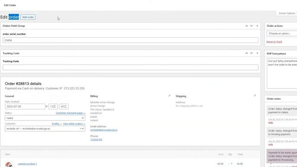Edit billing details pencil icon
This screenshot has height=167, width=297.
pyautogui.click(x=169, y=96)
